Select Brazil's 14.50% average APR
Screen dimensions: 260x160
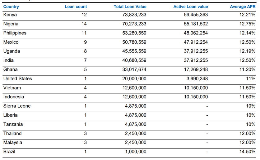click(247, 152)
